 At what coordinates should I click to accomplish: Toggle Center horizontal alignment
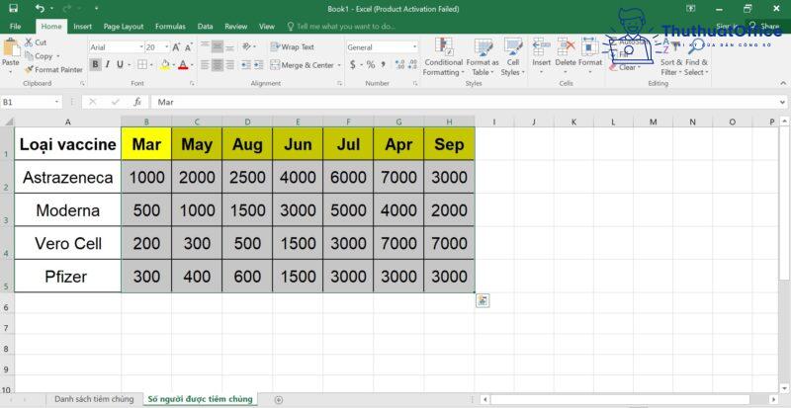pyautogui.click(x=218, y=65)
